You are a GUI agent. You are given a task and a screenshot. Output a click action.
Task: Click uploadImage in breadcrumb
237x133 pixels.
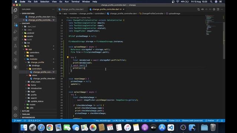(x=174, y=14)
